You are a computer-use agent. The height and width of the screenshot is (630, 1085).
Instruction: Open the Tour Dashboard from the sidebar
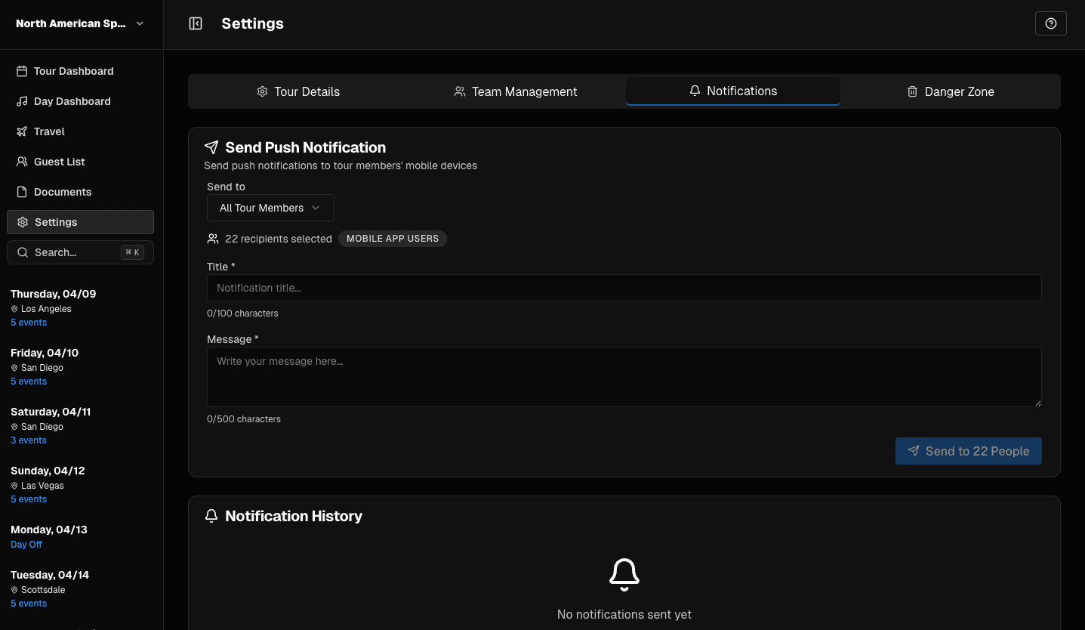(73, 70)
